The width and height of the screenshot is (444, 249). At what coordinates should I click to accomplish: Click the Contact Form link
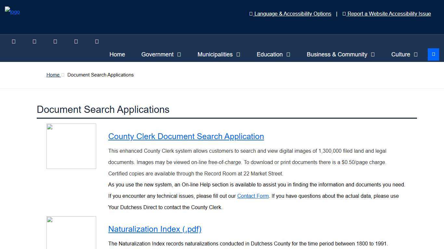[253, 196]
